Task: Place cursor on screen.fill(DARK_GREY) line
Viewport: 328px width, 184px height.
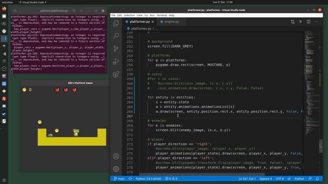Action: [x=170, y=46]
